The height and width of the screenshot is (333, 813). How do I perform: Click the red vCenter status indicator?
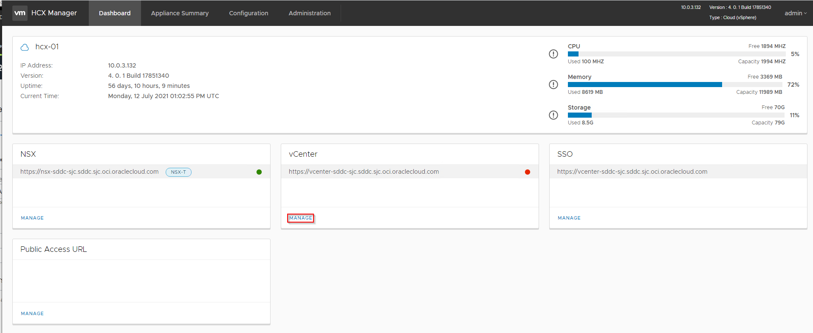(528, 172)
